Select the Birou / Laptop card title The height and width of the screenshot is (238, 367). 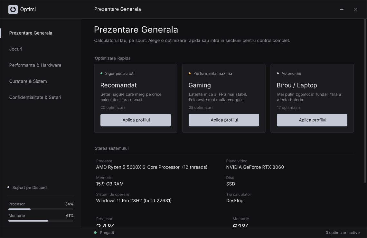tap(297, 85)
